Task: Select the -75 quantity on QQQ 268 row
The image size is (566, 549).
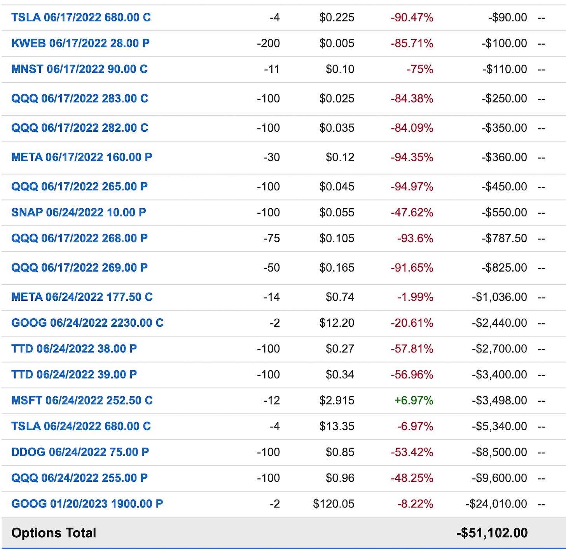Action: (272, 238)
